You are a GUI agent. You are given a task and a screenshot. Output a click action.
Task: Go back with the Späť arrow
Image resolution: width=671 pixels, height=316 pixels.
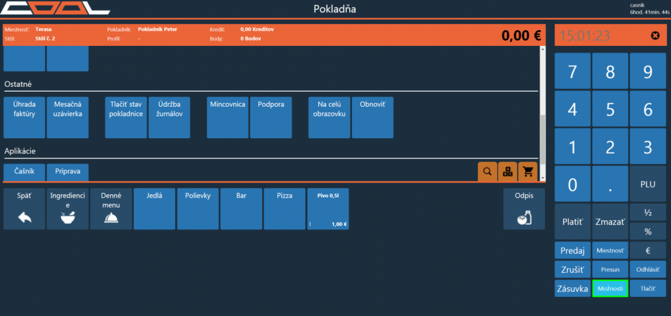tap(25, 209)
